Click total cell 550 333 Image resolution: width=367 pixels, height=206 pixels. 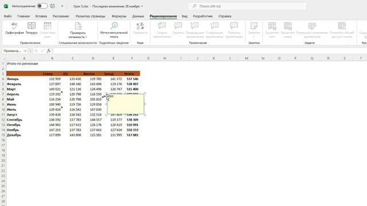[x=132, y=130]
